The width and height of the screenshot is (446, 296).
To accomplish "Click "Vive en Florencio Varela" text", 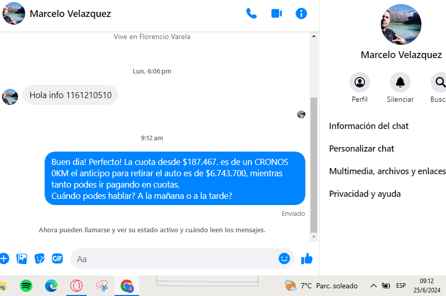I will [x=152, y=37].
